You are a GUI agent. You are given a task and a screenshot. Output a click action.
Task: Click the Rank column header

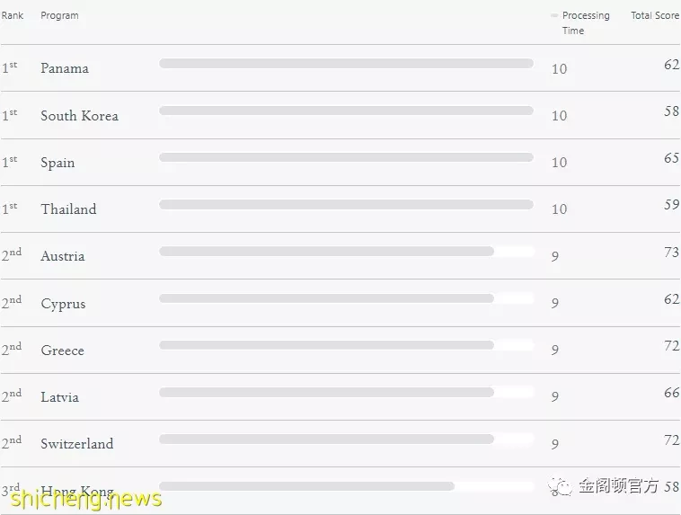13,15
